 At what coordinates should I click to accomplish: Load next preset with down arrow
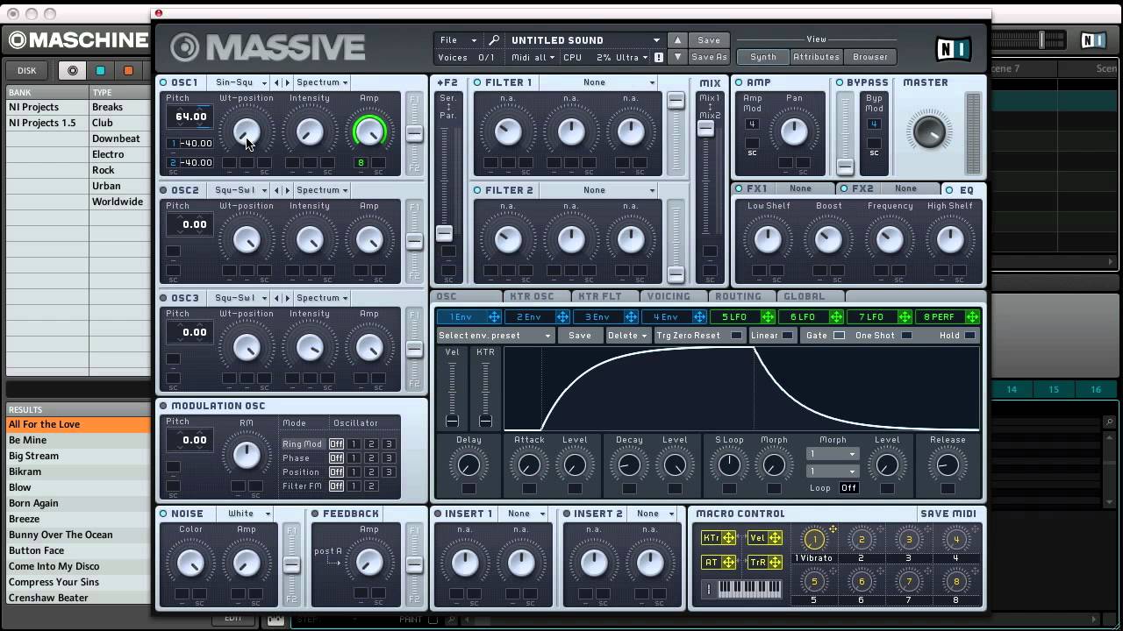tap(677, 57)
